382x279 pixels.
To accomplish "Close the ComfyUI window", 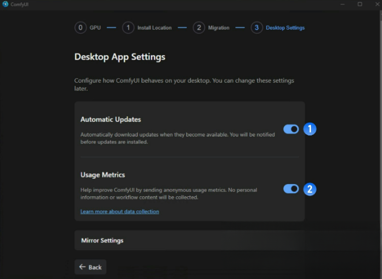I will tap(377, 4).
